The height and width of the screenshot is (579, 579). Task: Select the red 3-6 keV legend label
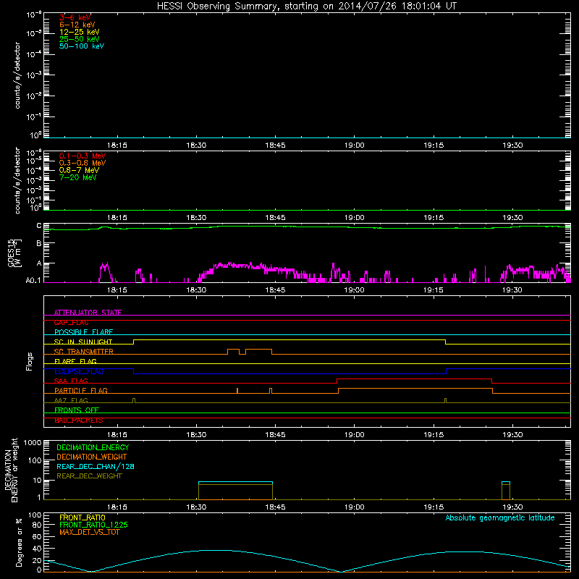click(75, 17)
